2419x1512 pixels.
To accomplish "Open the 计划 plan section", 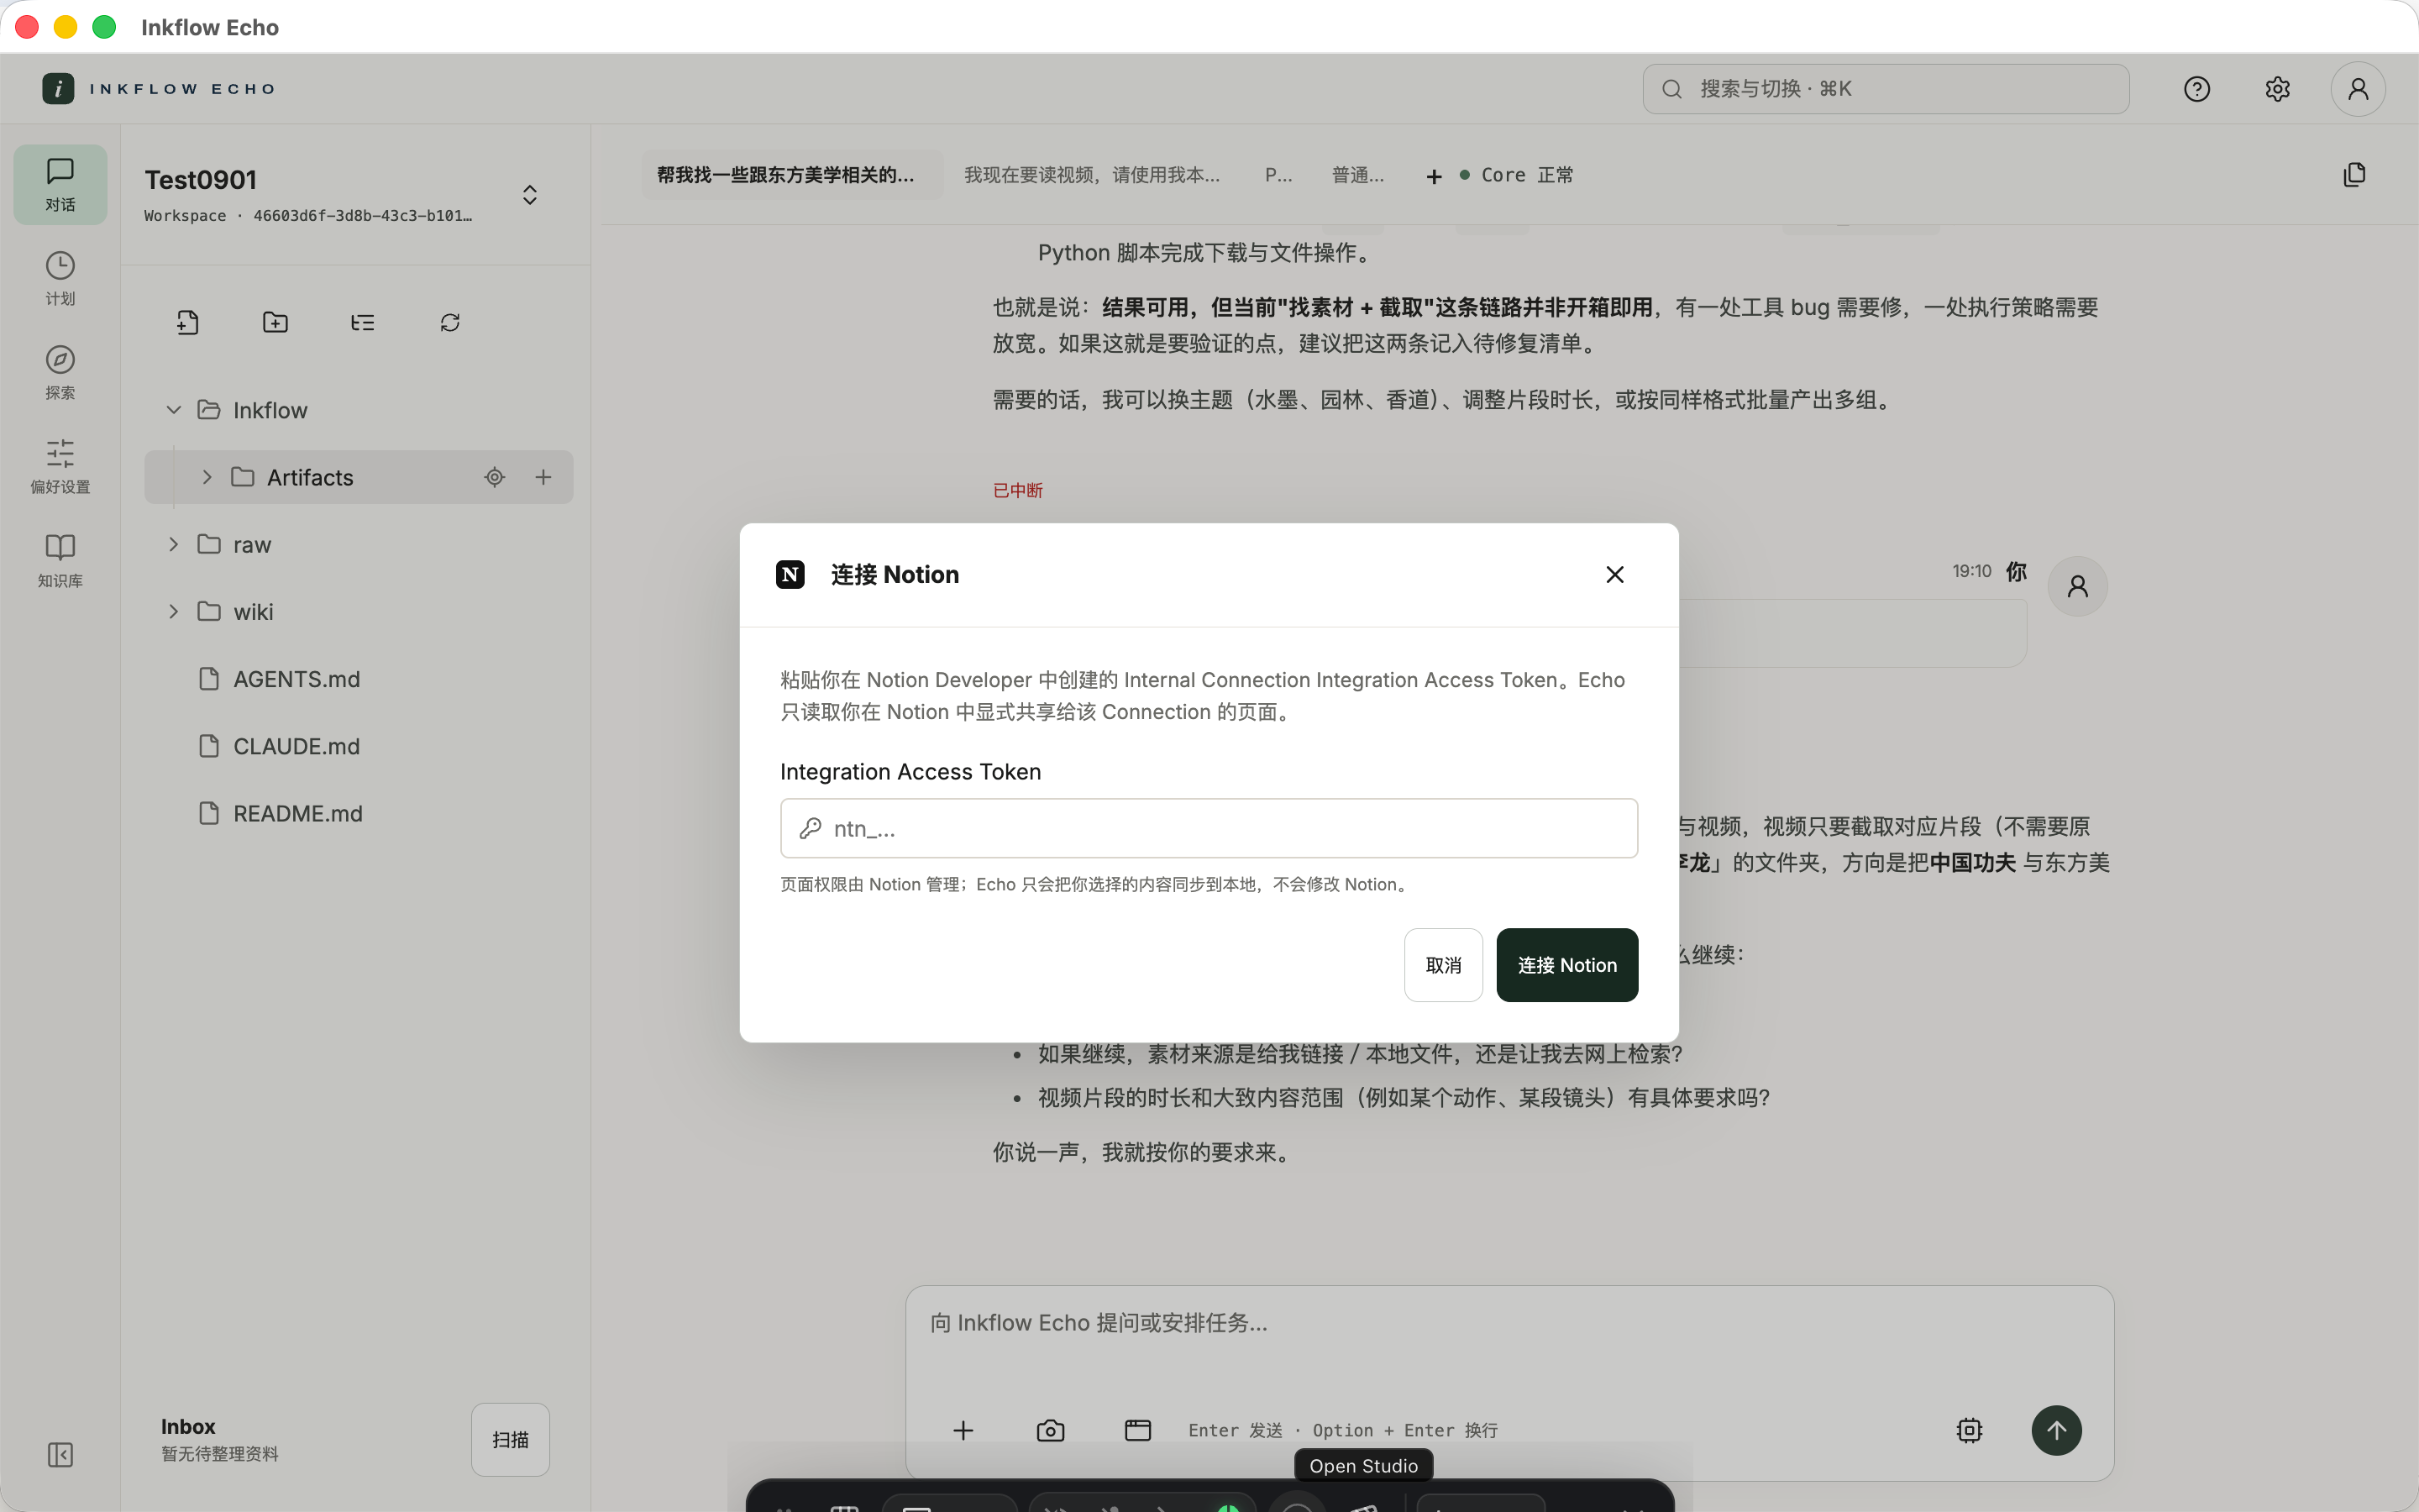I will [x=60, y=279].
